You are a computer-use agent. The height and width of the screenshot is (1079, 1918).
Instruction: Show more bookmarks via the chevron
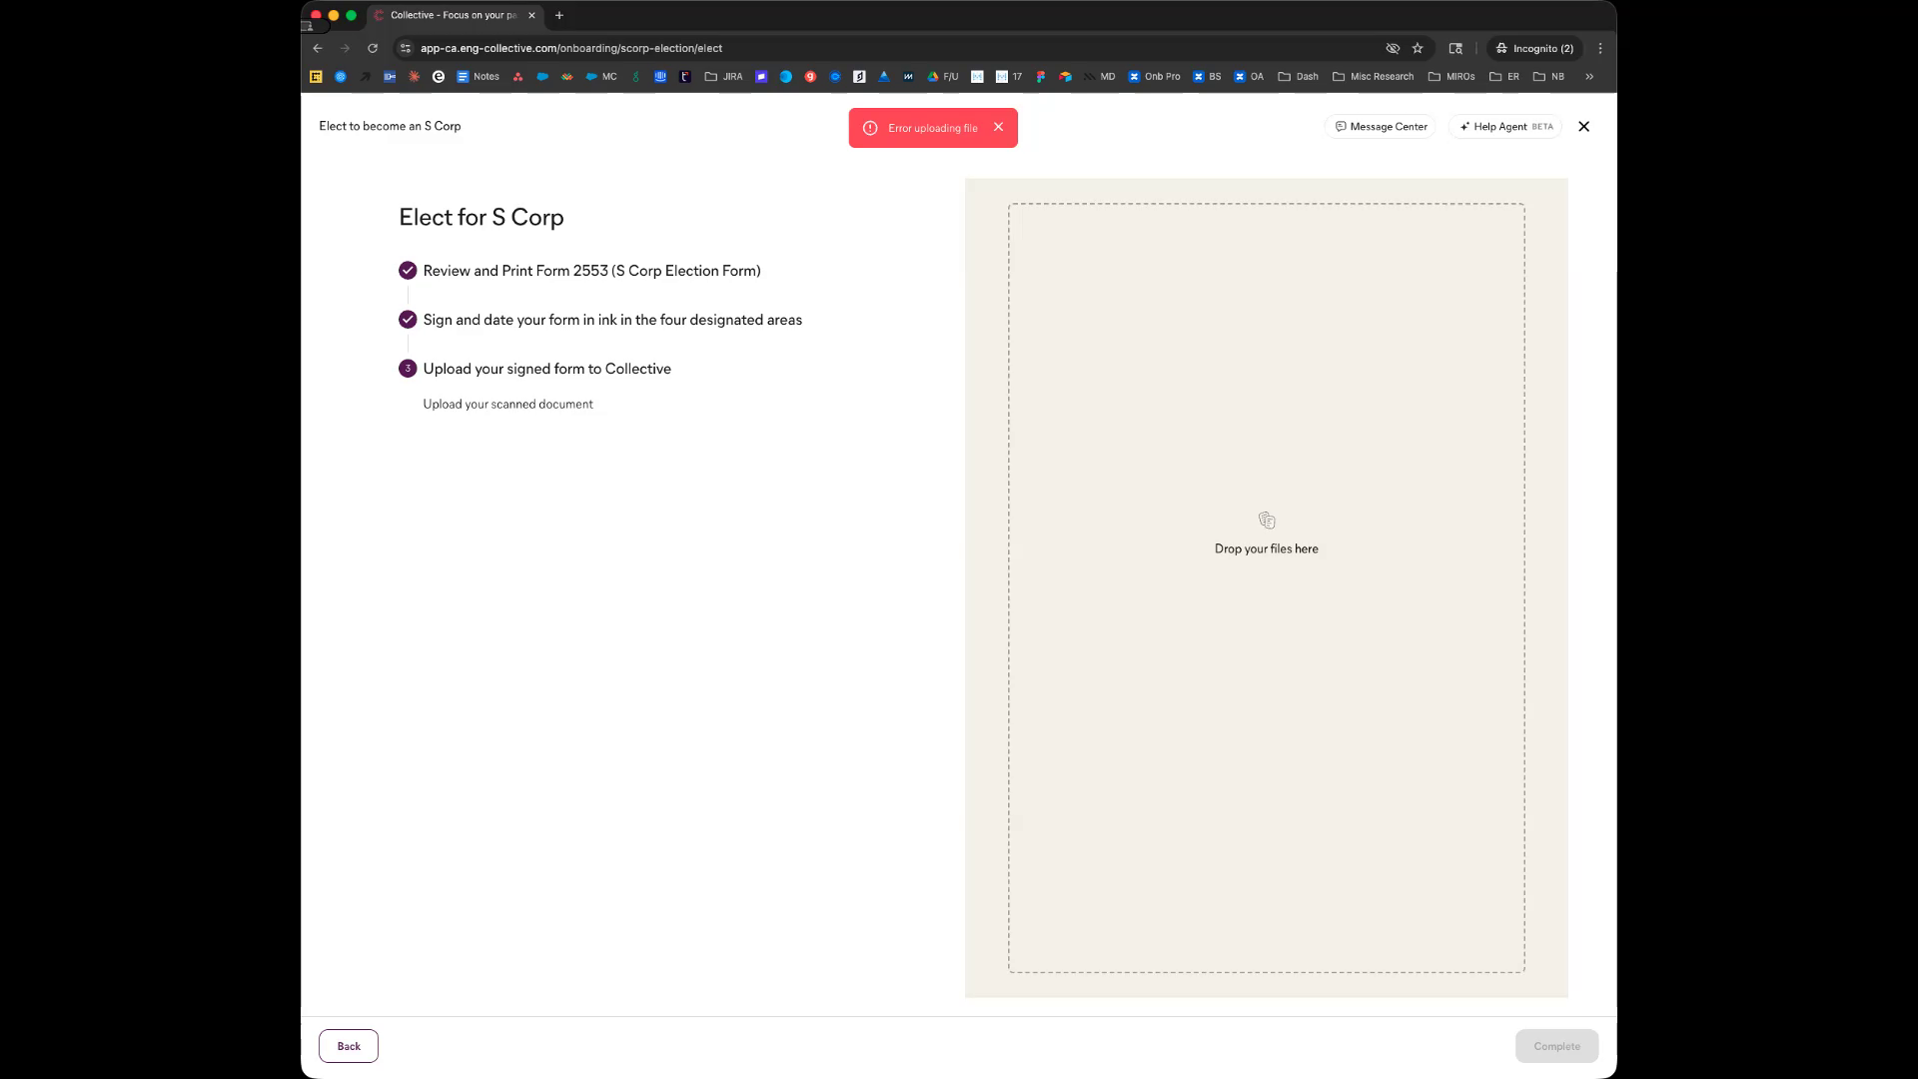pos(1589,77)
